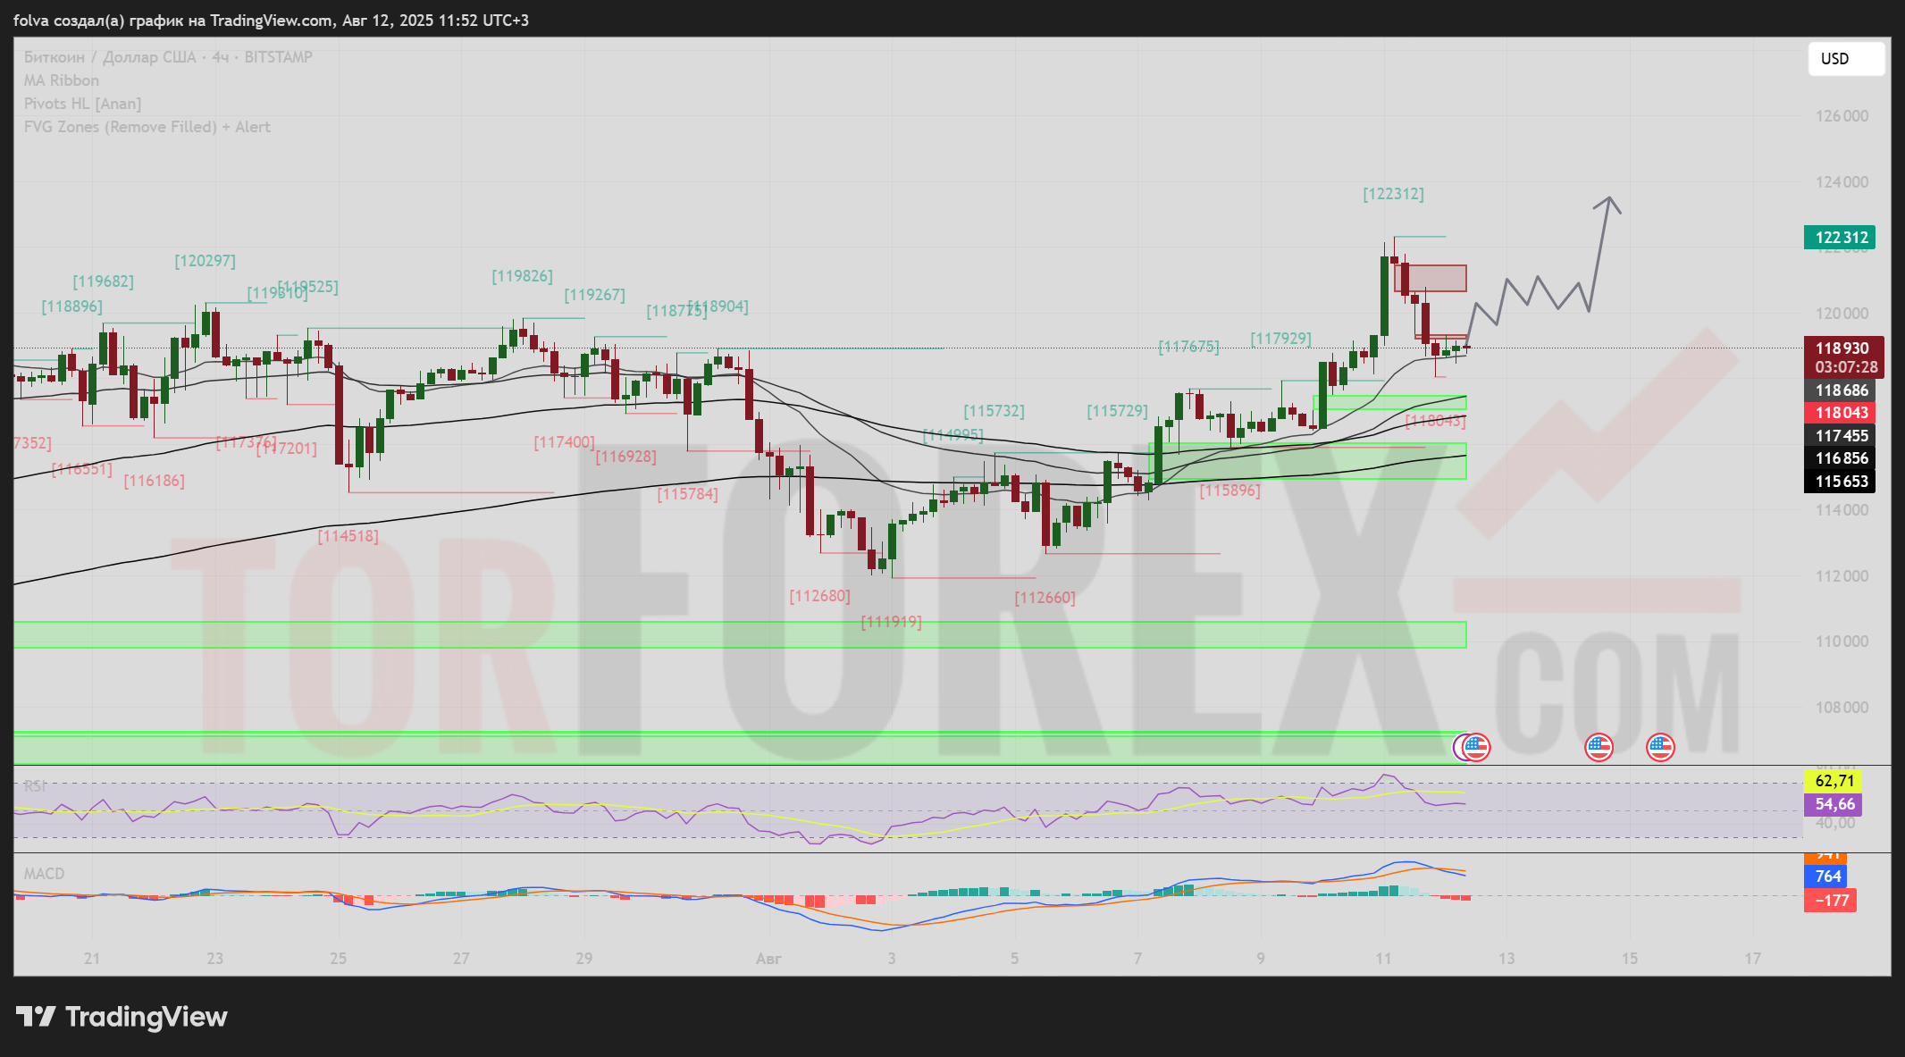Click the Авг month label on time axis
Screen dimensions: 1905x1057
pyautogui.click(x=768, y=959)
